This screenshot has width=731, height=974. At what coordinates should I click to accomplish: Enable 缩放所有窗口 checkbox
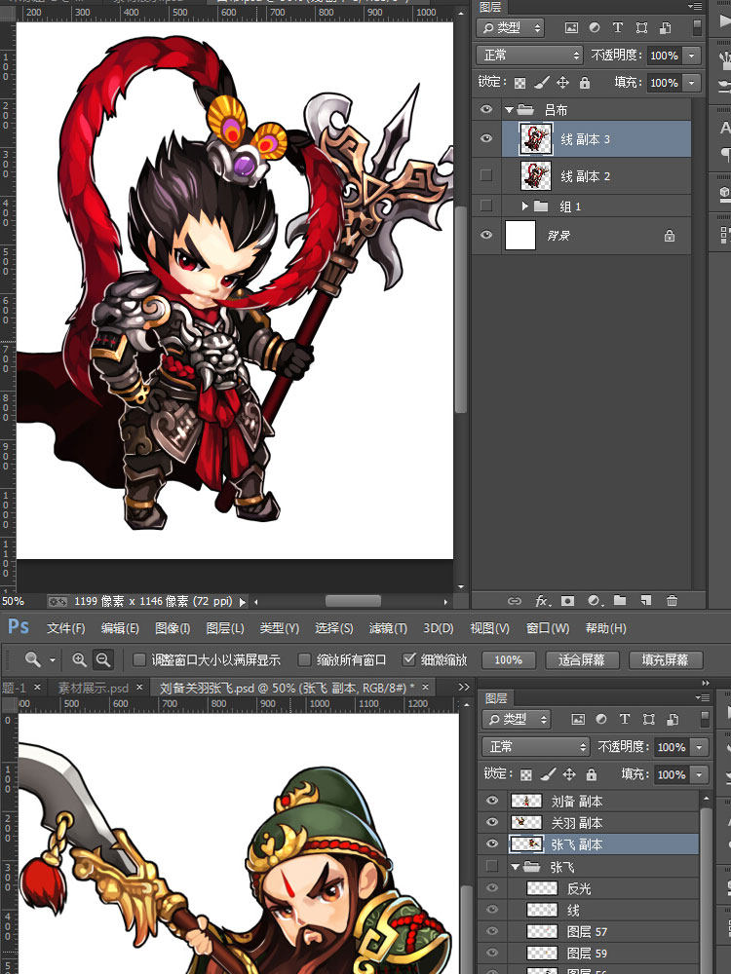304,659
